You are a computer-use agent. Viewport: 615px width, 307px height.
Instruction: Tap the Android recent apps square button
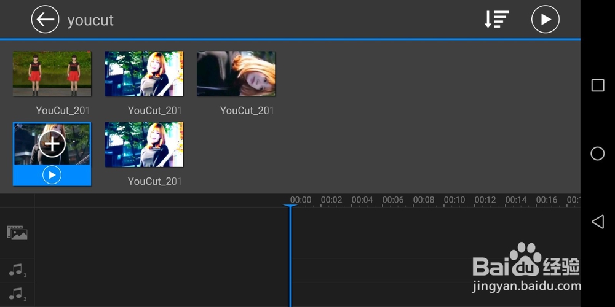(598, 85)
